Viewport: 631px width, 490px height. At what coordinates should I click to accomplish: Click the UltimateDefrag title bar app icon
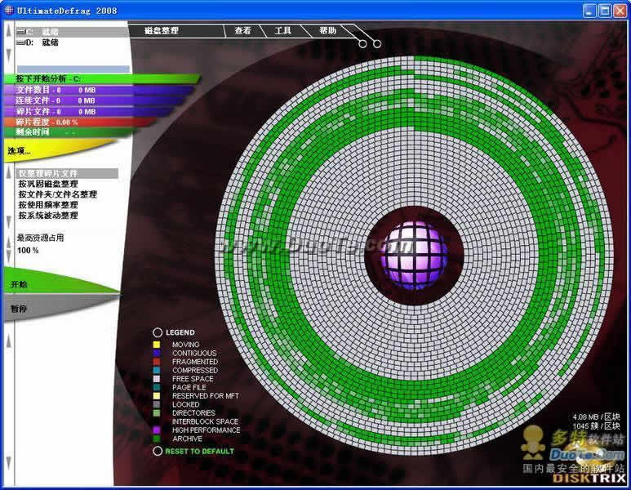[x=8, y=10]
